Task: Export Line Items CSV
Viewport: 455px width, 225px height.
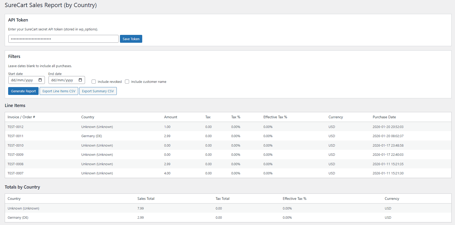Action: click(x=59, y=91)
